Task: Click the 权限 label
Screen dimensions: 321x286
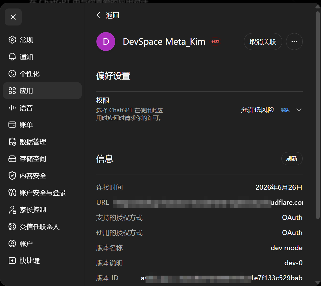Action: click(x=103, y=100)
